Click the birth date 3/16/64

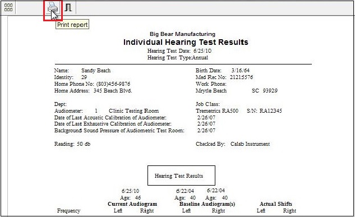coord(240,71)
